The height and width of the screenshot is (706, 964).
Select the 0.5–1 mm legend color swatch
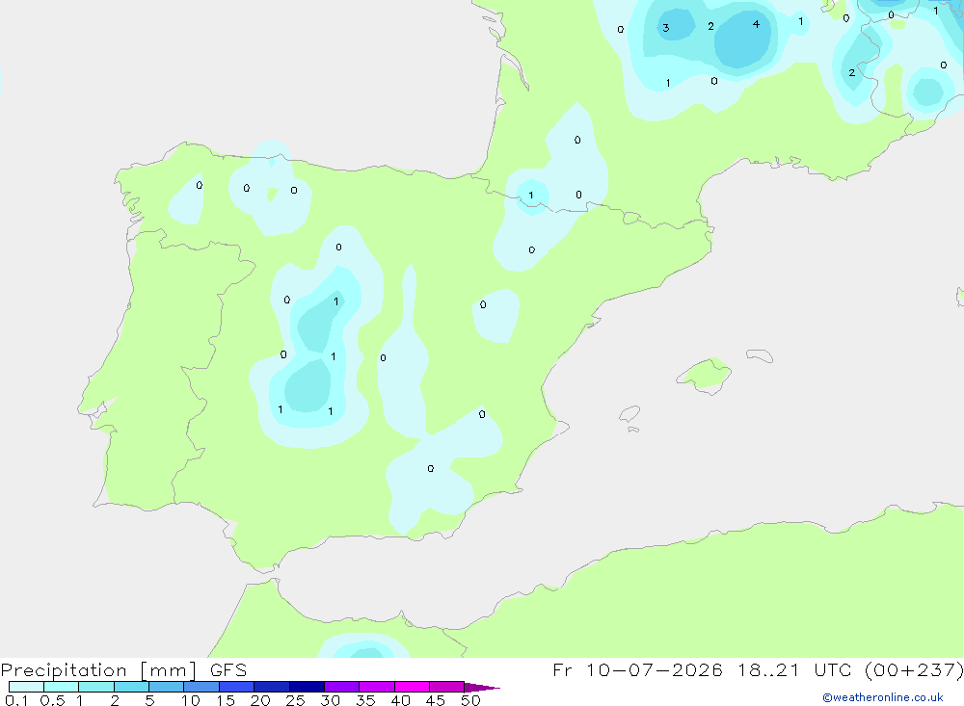(x=61, y=687)
